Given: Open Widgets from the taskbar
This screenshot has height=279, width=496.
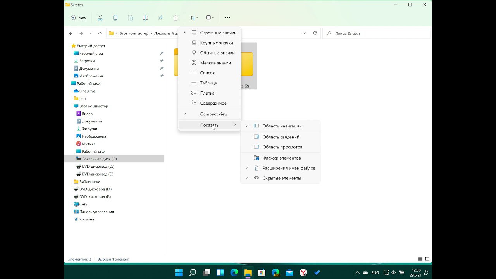Looking at the screenshot, I should [220, 272].
